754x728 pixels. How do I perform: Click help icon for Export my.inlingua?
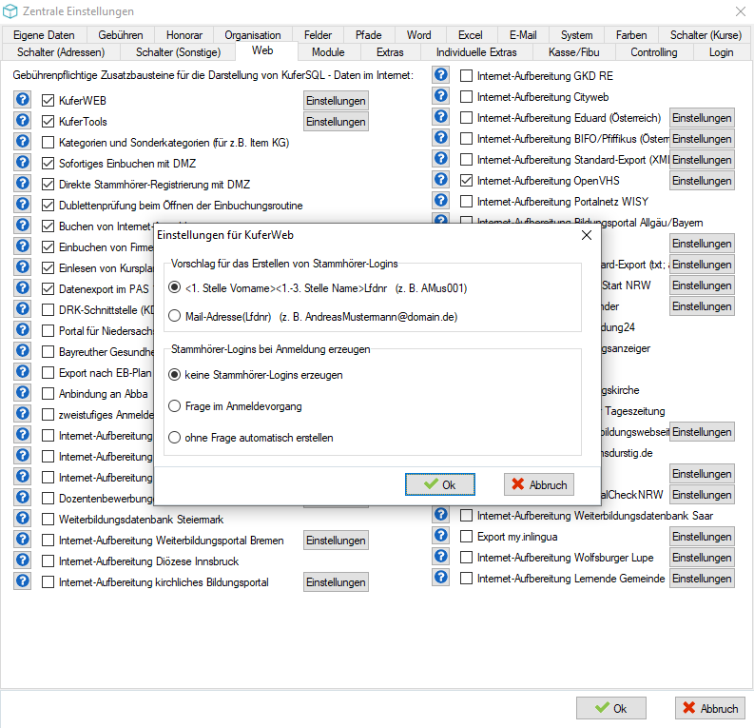pos(440,535)
